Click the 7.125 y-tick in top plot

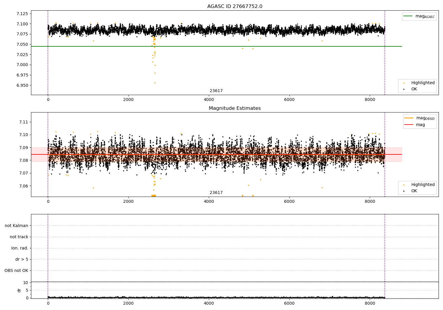(22, 14)
